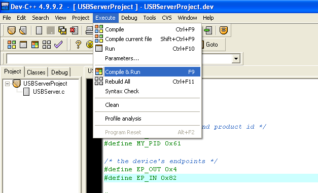Click the red X icon in the toolbar
This screenshot has width=318, height=193.
tap(74, 30)
